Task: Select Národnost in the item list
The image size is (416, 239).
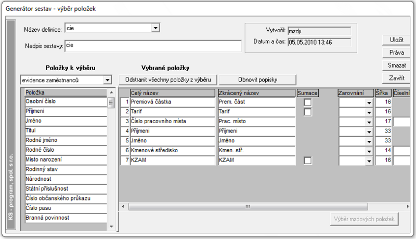Action: click(x=66, y=179)
